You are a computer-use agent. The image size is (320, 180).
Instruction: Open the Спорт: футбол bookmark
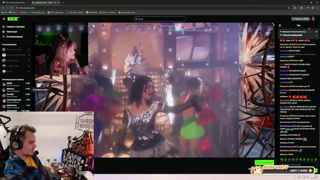coord(37,12)
